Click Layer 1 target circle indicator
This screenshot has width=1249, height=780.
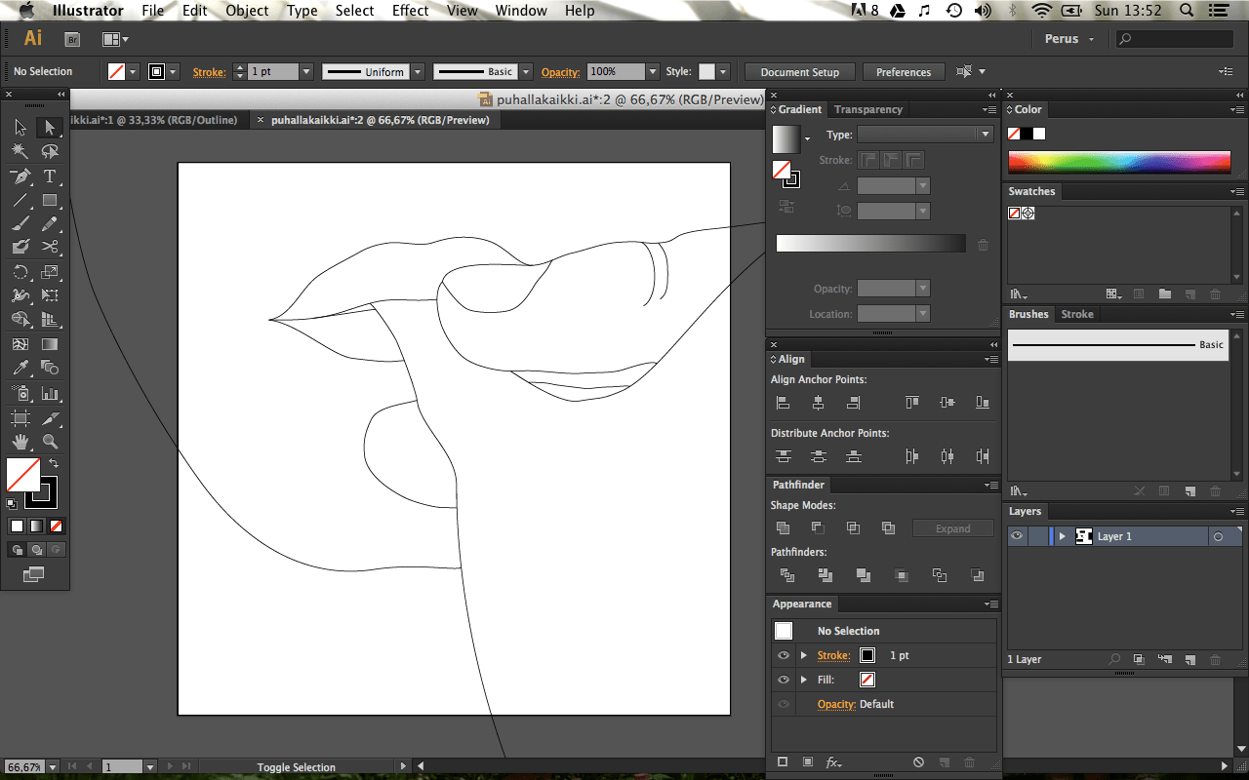click(1218, 536)
